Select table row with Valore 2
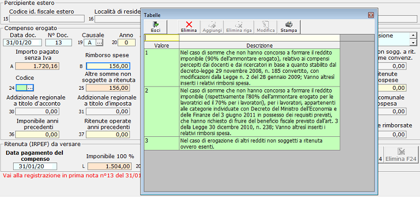This screenshot has width=420, height=197. [242, 111]
